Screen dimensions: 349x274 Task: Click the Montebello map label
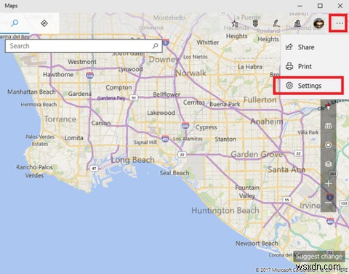point(169,17)
